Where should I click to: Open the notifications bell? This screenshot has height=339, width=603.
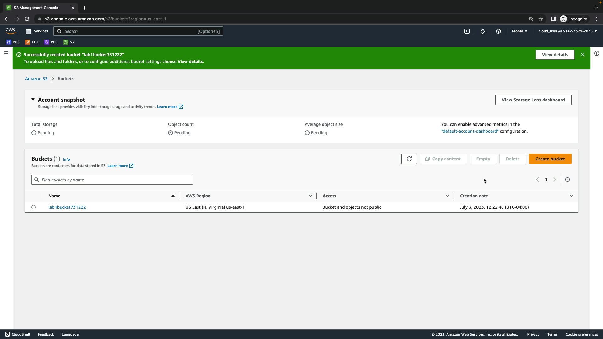[483, 31]
